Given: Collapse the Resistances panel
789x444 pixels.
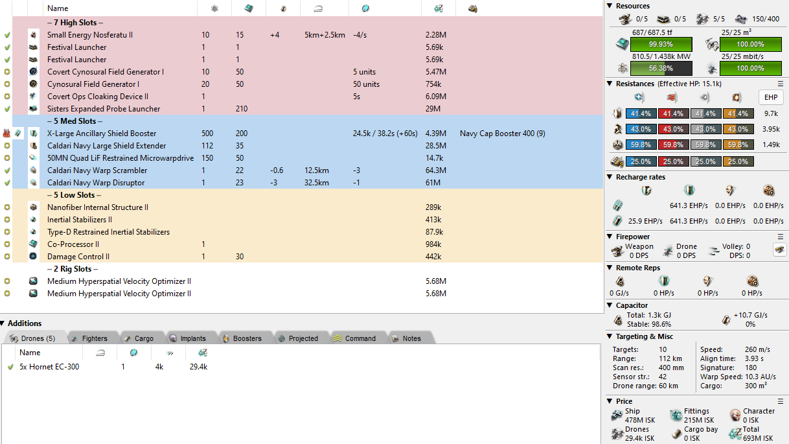Looking at the screenshot, I should pos(610,84).
